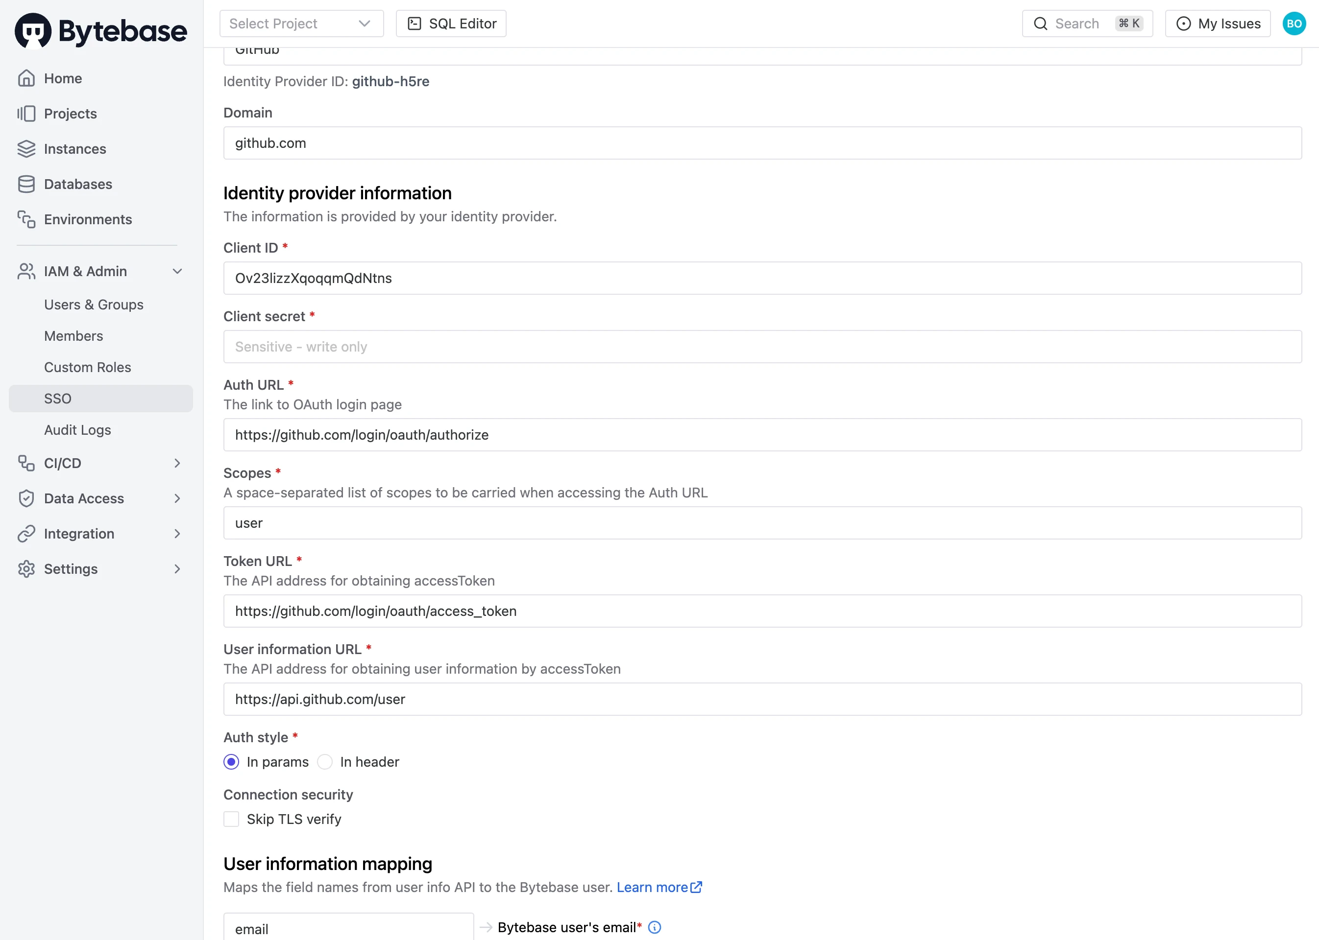Switch to Audit Logs in the sidebar

point(77,429)
